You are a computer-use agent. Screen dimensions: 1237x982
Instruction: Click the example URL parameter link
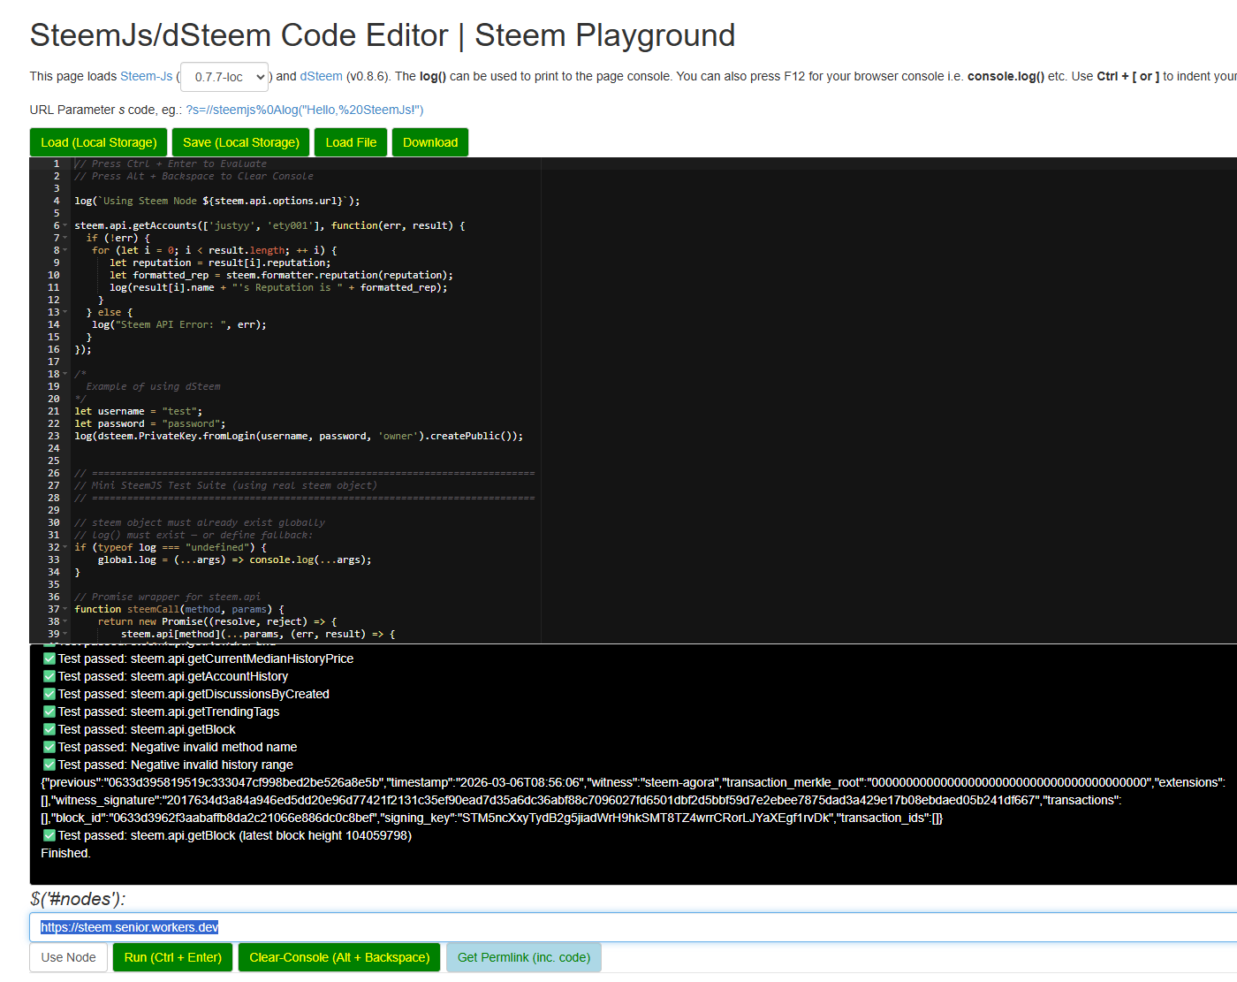[305, 110]
